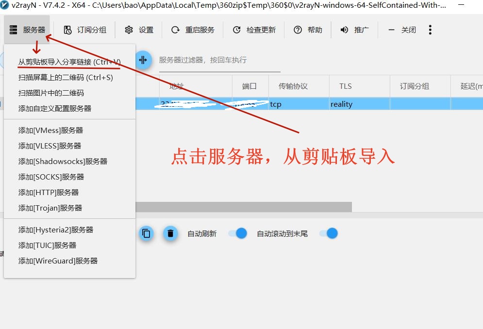
Task: Choose 添加[HTTP]服务器 from menu
Action: pos(69,193)
